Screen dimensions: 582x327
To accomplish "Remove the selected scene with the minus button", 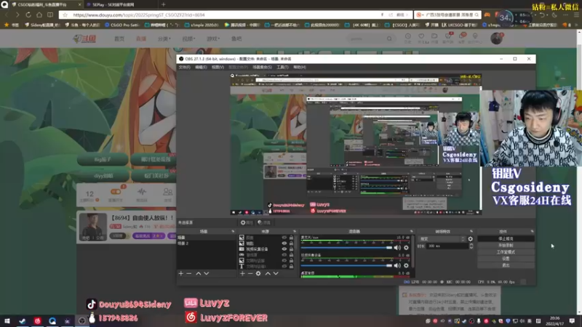I will pyautogui.click(x=189, y=274).
